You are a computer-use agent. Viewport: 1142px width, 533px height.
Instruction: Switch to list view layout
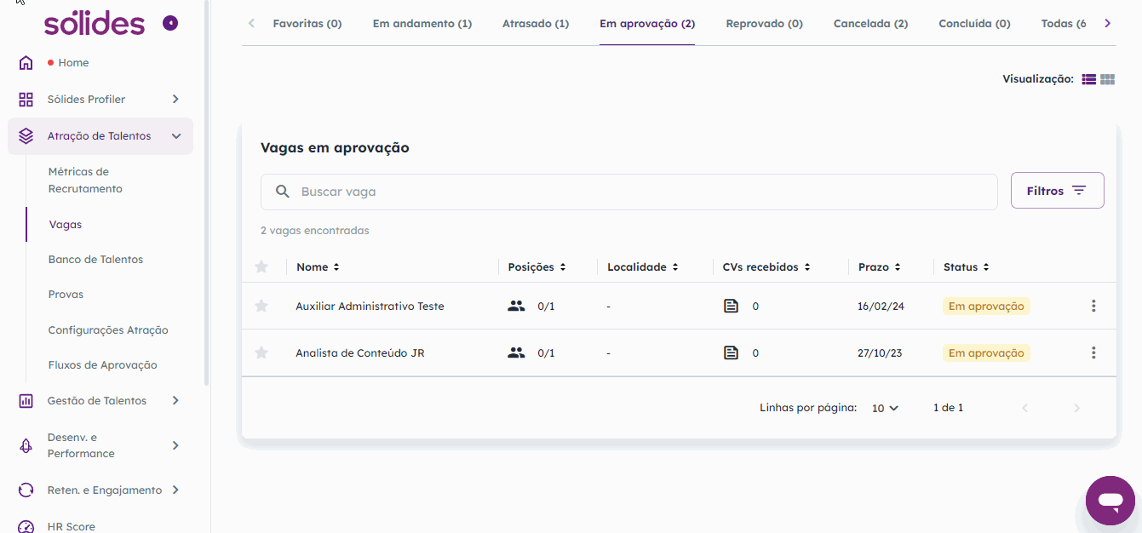click(1088, 79)
